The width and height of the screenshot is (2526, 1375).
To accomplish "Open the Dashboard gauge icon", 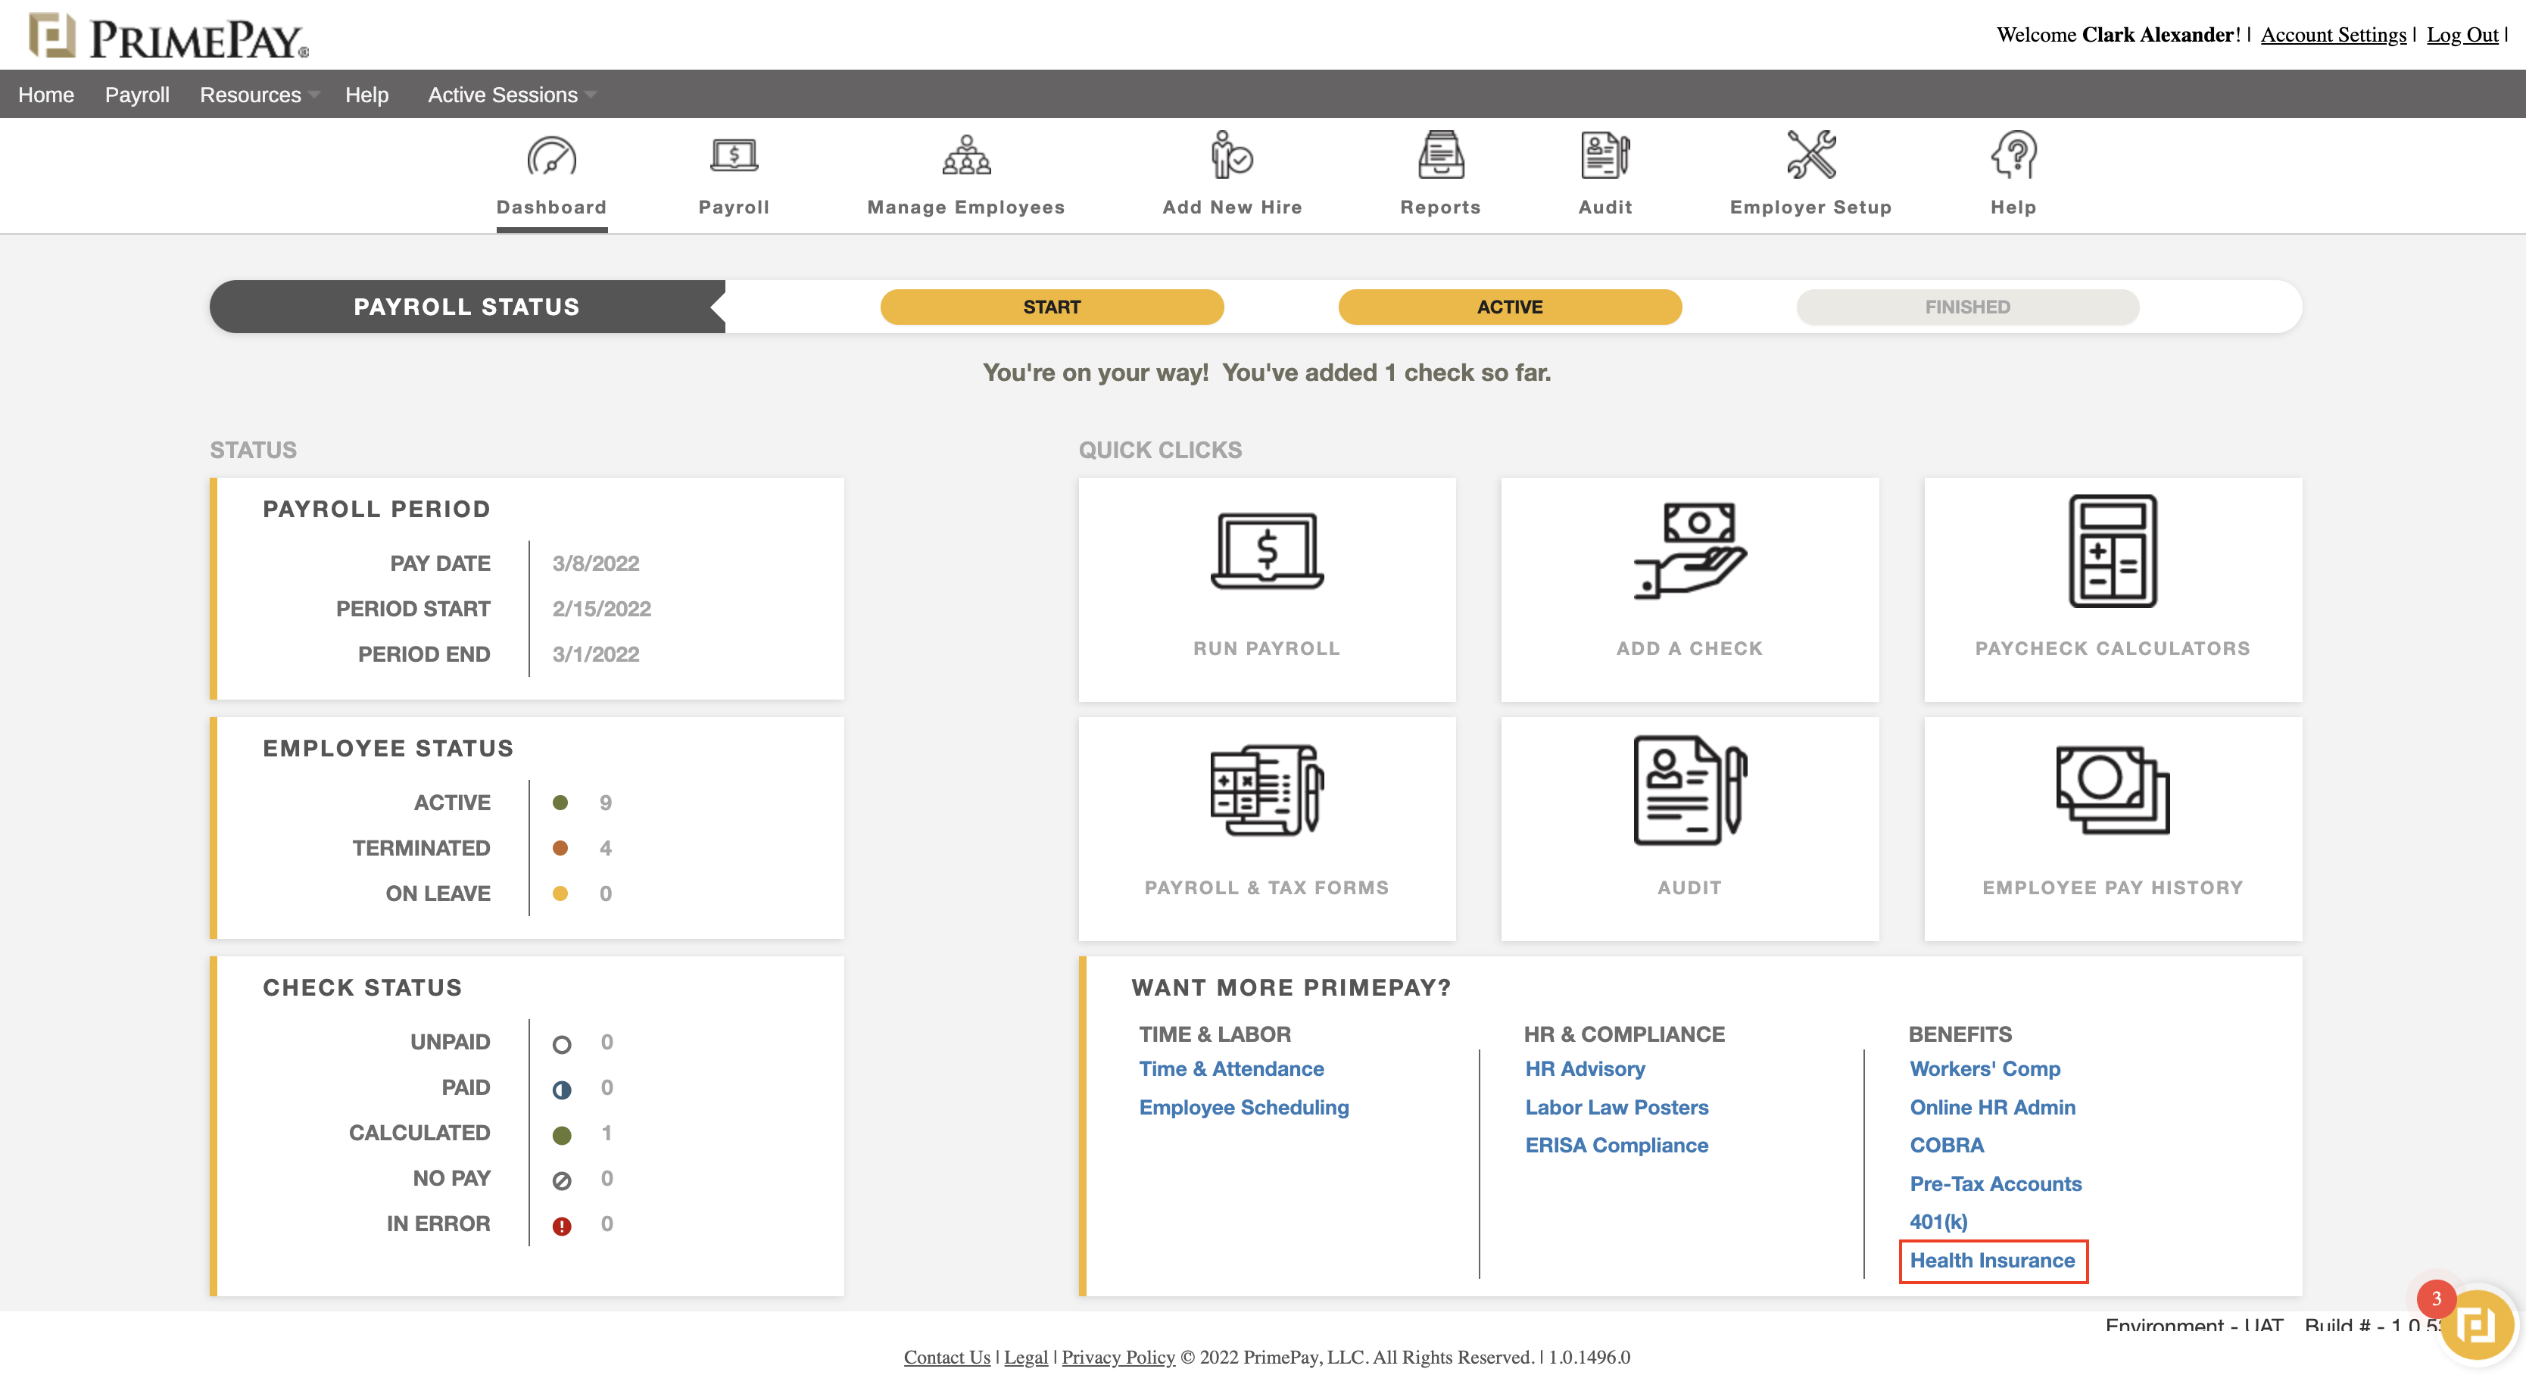I will pos(551,157).
